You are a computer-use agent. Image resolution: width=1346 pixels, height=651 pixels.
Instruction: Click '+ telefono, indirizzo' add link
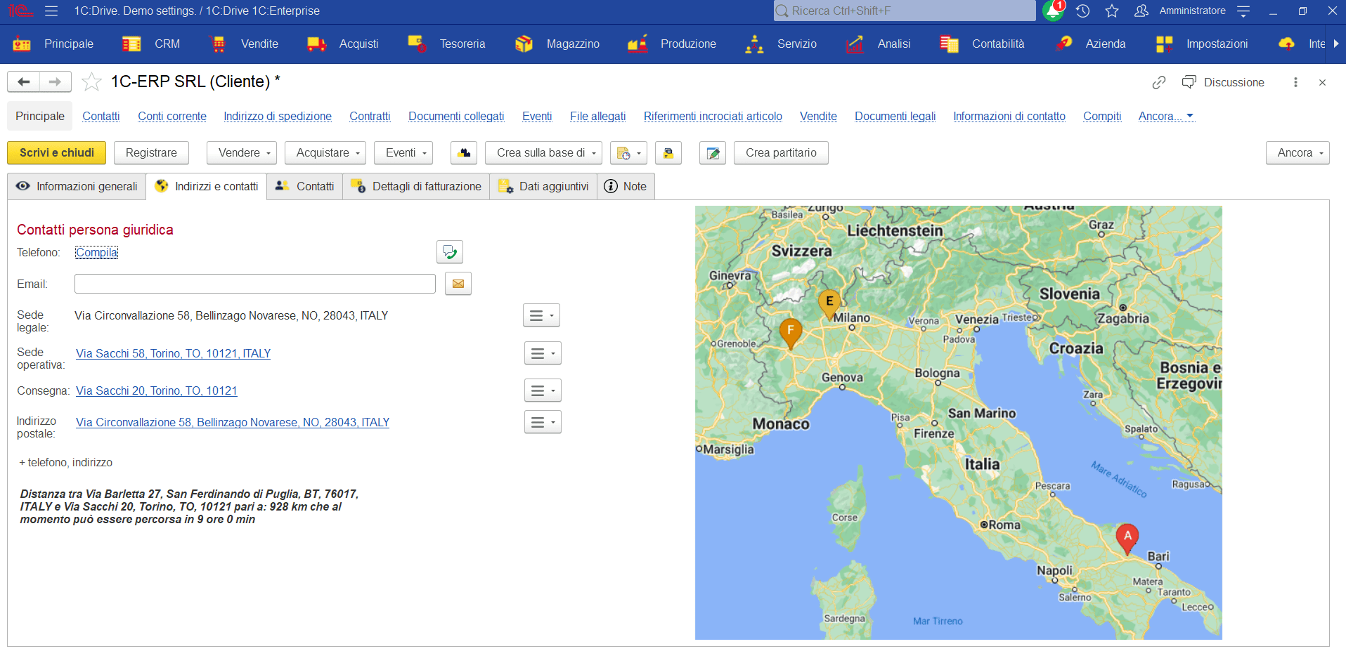coord(66,462)
